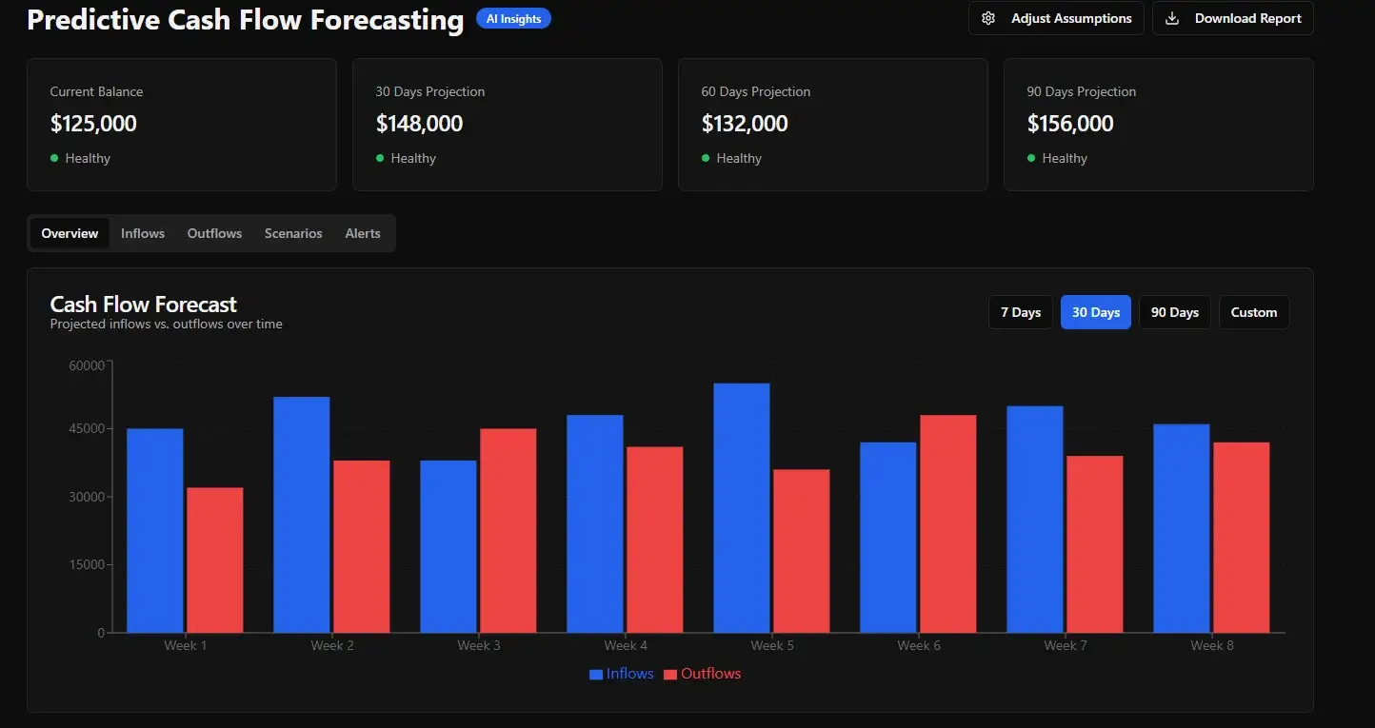This screenshot has width=1375, height=728.
Task: Click the green Healthy dot under Current Balance
Action: (54, 158)
